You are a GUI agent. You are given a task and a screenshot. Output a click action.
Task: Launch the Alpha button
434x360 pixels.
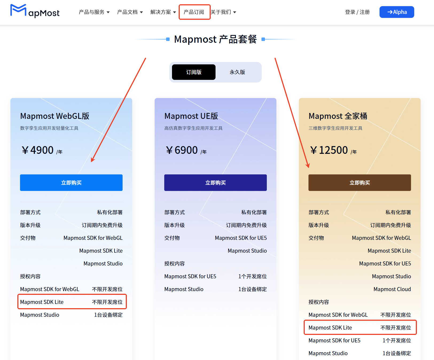pyautogui.click(x=397, y=12)
